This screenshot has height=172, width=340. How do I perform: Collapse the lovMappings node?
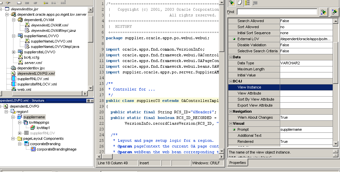[x=20, y=122]
